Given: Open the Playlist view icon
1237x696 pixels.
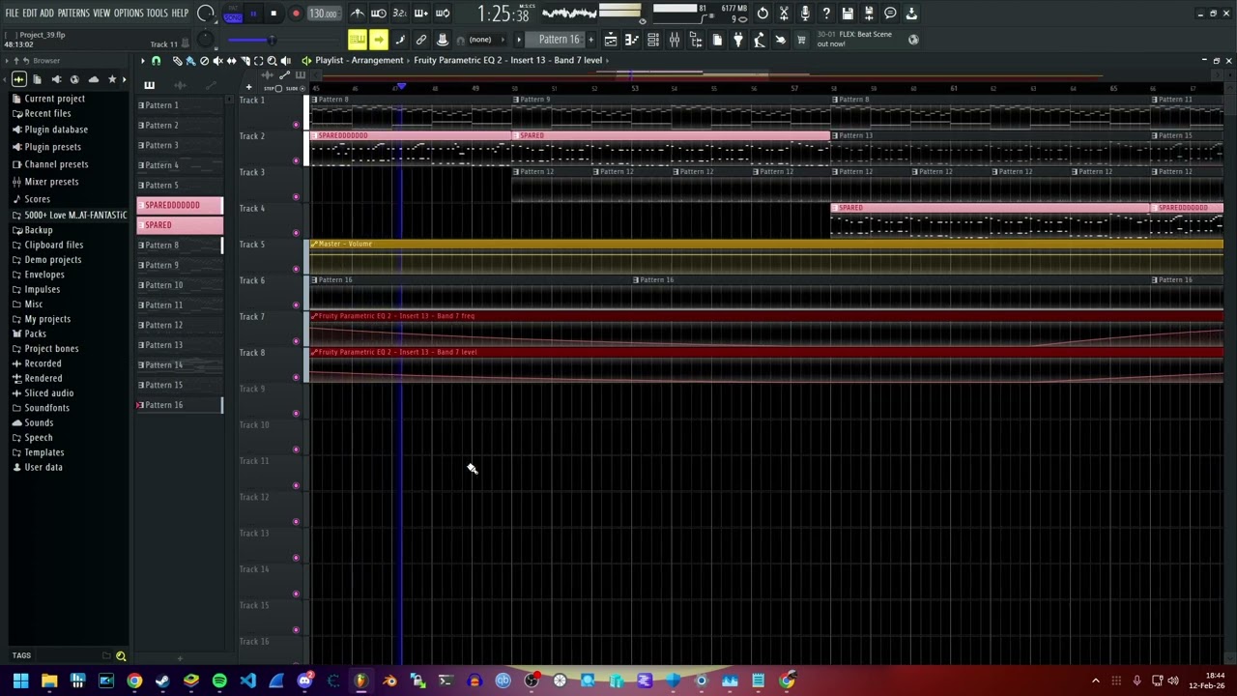Looking at the screenshot, I should pos(611,40).
